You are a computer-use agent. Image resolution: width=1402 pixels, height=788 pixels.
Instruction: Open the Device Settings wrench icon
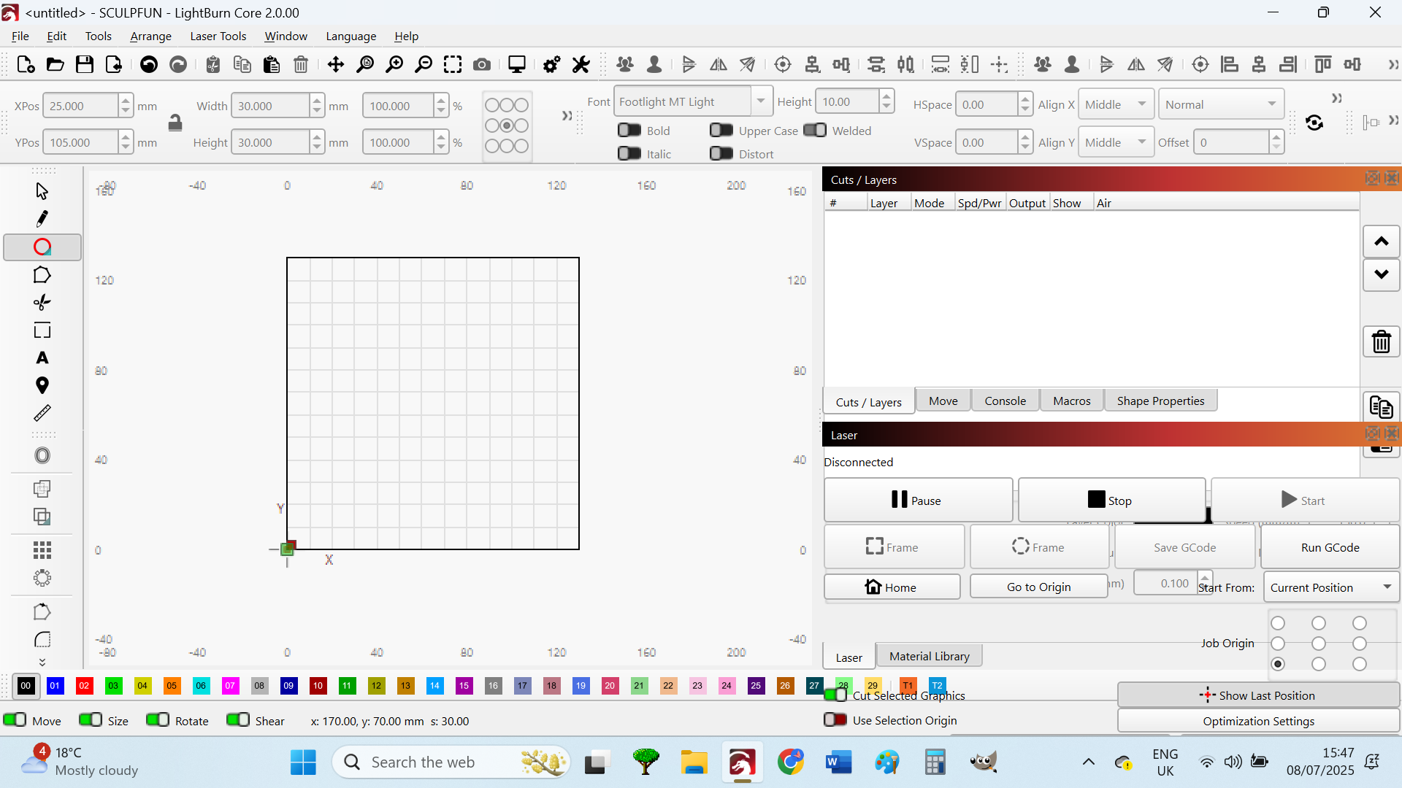[581, 65]
